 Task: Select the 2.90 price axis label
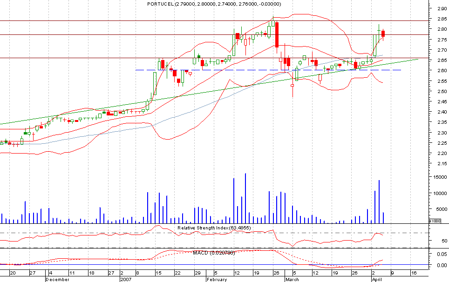[x=442, y=8]
